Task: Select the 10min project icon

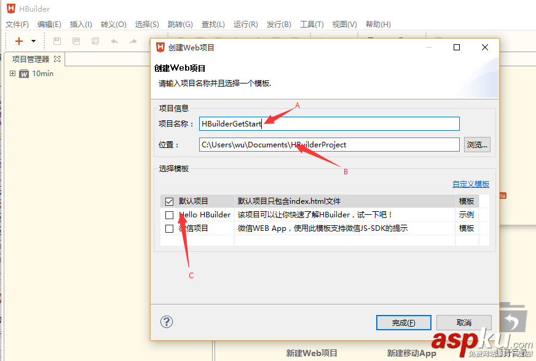Action: tap(24, 74)
